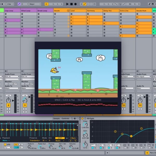Switch to the Sample tab
This screenshot has width=156, height=156.
[56, 118]
